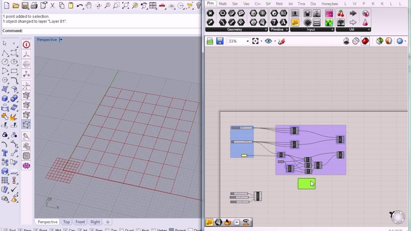Toggle the Knot osnap checkbox
The width and height of the screenshot is (411, 231).
(x=137, y=230)
